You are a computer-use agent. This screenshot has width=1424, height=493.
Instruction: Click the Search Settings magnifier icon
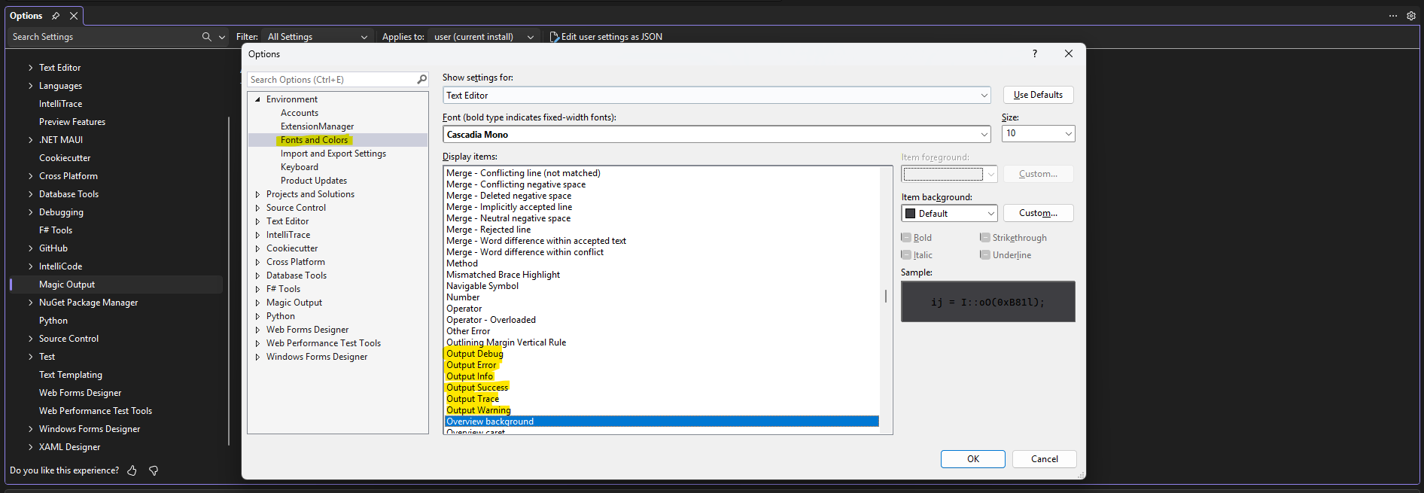(x=206, y=37)
